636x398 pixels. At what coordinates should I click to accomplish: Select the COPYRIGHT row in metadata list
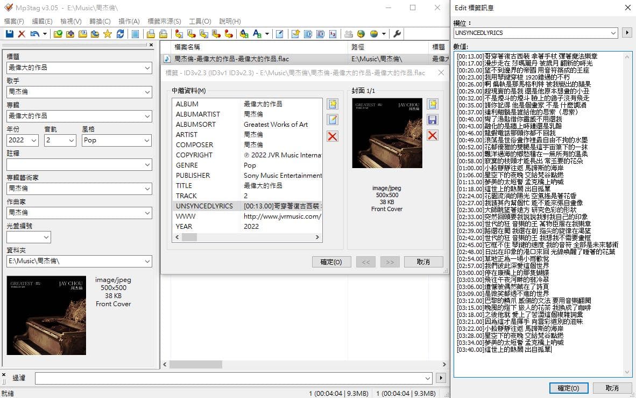194,155
